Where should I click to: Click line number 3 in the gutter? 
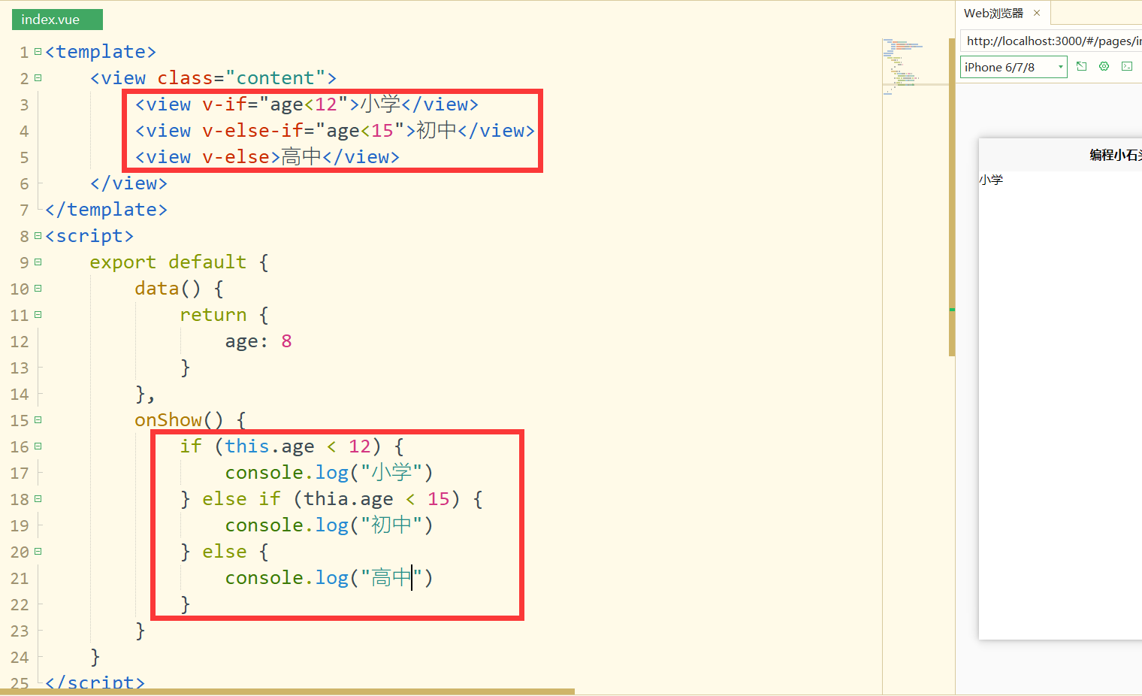point(24,105)
